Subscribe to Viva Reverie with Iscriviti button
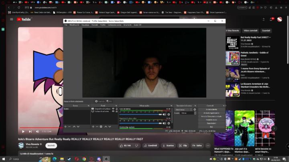The width and height of the screenshot is (289, 162). 51,146
